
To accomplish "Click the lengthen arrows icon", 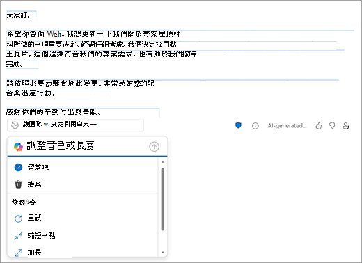I will pyautogui.click(x=18, y=253).
